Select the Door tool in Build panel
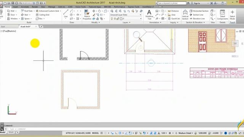 click(x=11, y=15)
